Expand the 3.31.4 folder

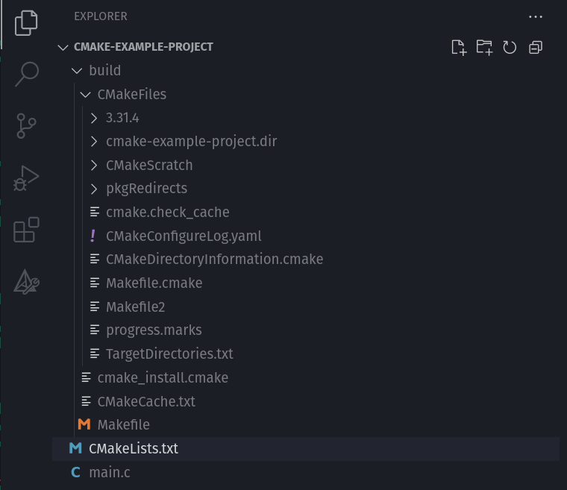click(122, 118)
